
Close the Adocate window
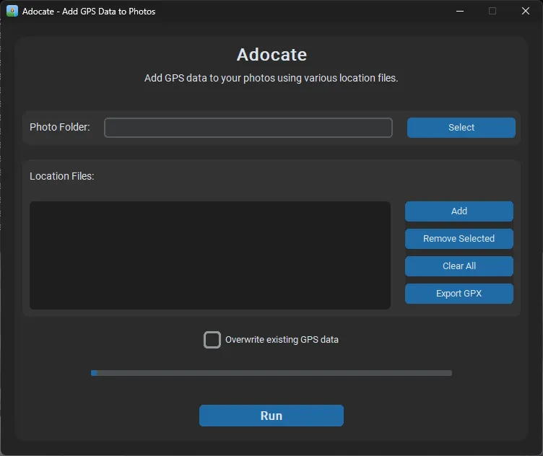(525, 12)
